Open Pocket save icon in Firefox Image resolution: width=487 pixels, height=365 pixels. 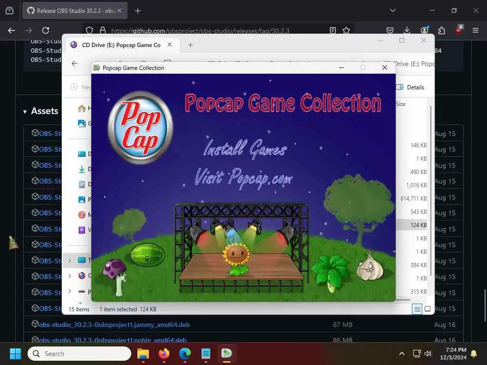390,30
